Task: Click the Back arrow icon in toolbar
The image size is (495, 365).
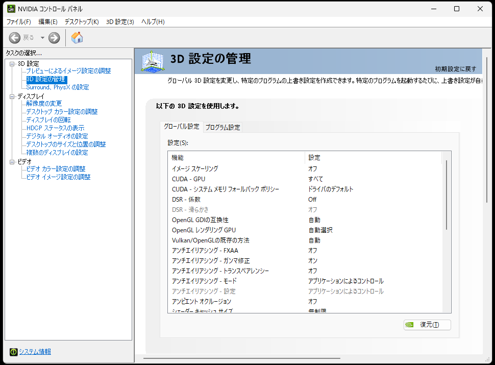Action: point(14,38)
